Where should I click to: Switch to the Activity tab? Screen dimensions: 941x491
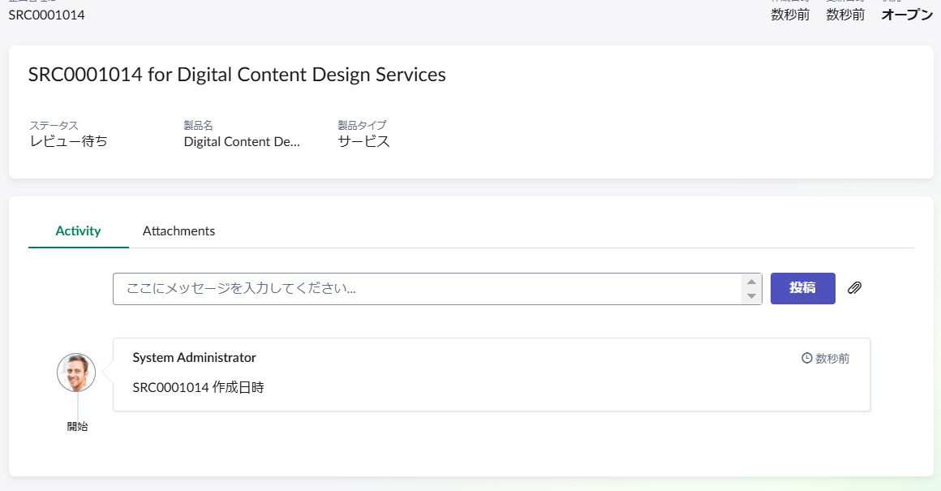78,230
